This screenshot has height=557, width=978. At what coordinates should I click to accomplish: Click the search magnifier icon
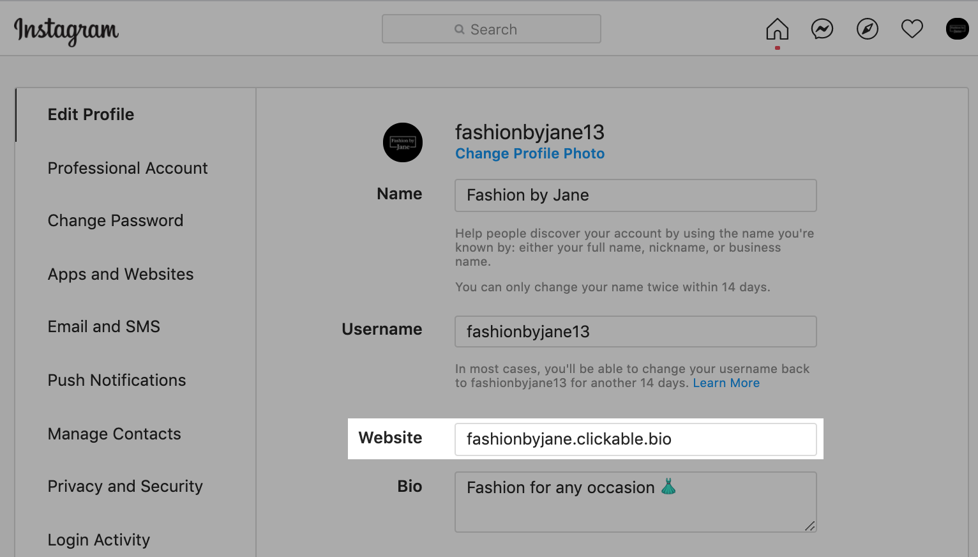coord(459,29)
